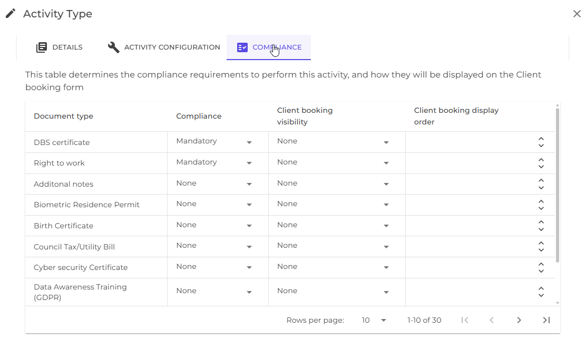This screenshot has width=586, height=338.
Task: Click display order stepper for Biometric Residence Permit
Action: point(541,205)
